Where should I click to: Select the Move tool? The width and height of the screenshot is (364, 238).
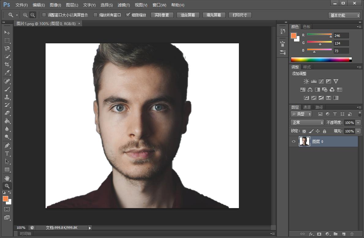pos(7,32)
